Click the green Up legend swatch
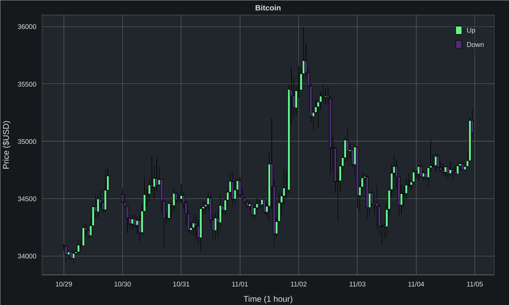This screenshot has height=305, width=509. pyautogui.click(x=458, y=30)
